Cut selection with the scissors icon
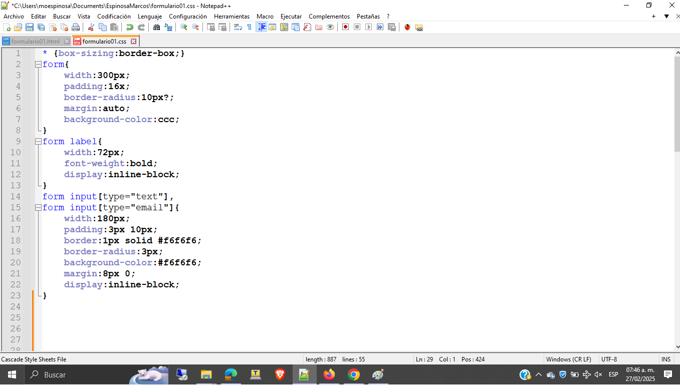The height and width of the screenshot is (386, 680). point(91,27)
